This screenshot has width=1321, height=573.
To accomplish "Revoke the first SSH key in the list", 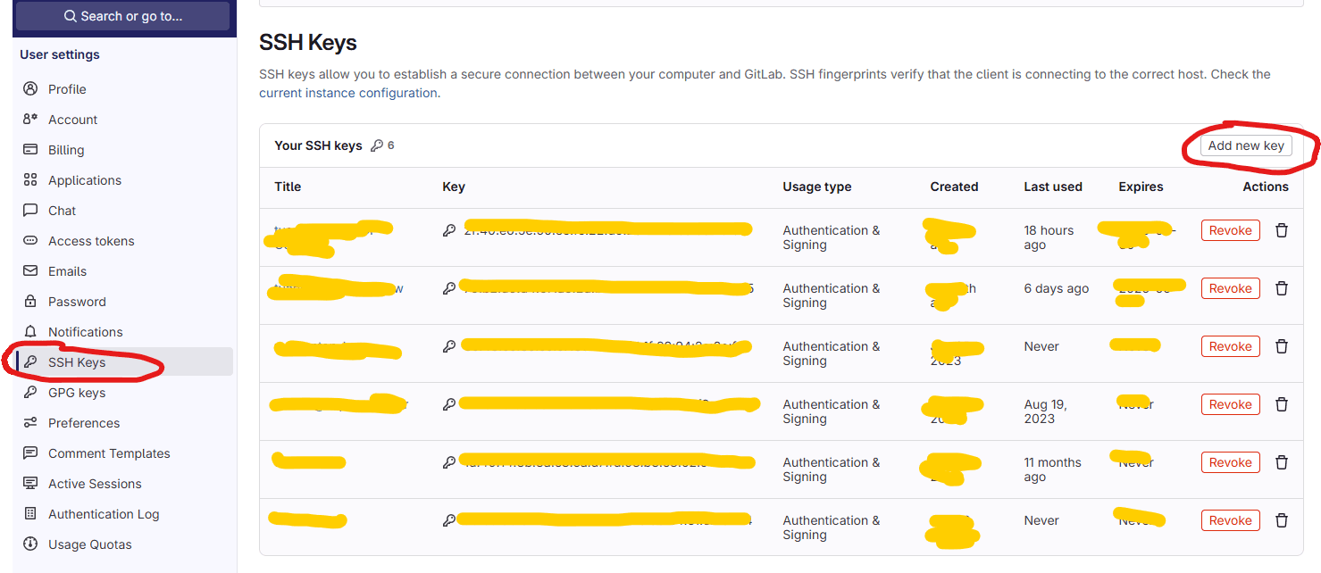I will coord(1230,229).
